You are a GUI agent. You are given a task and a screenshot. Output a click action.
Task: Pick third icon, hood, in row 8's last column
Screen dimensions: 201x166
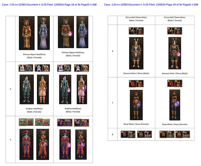(179, 134)
